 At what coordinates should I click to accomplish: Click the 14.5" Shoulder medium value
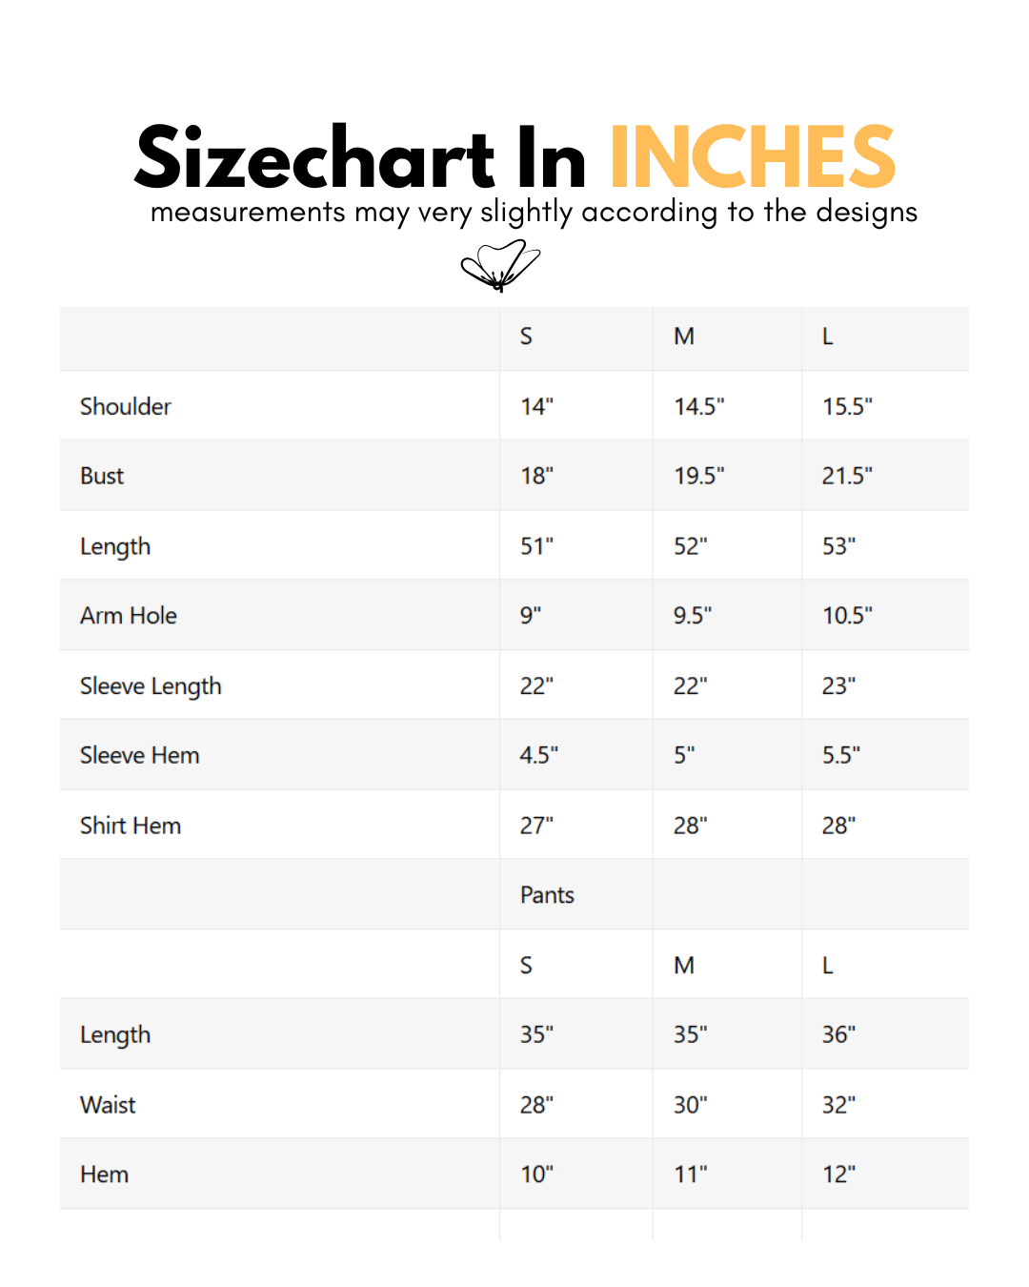coord(699,406)
